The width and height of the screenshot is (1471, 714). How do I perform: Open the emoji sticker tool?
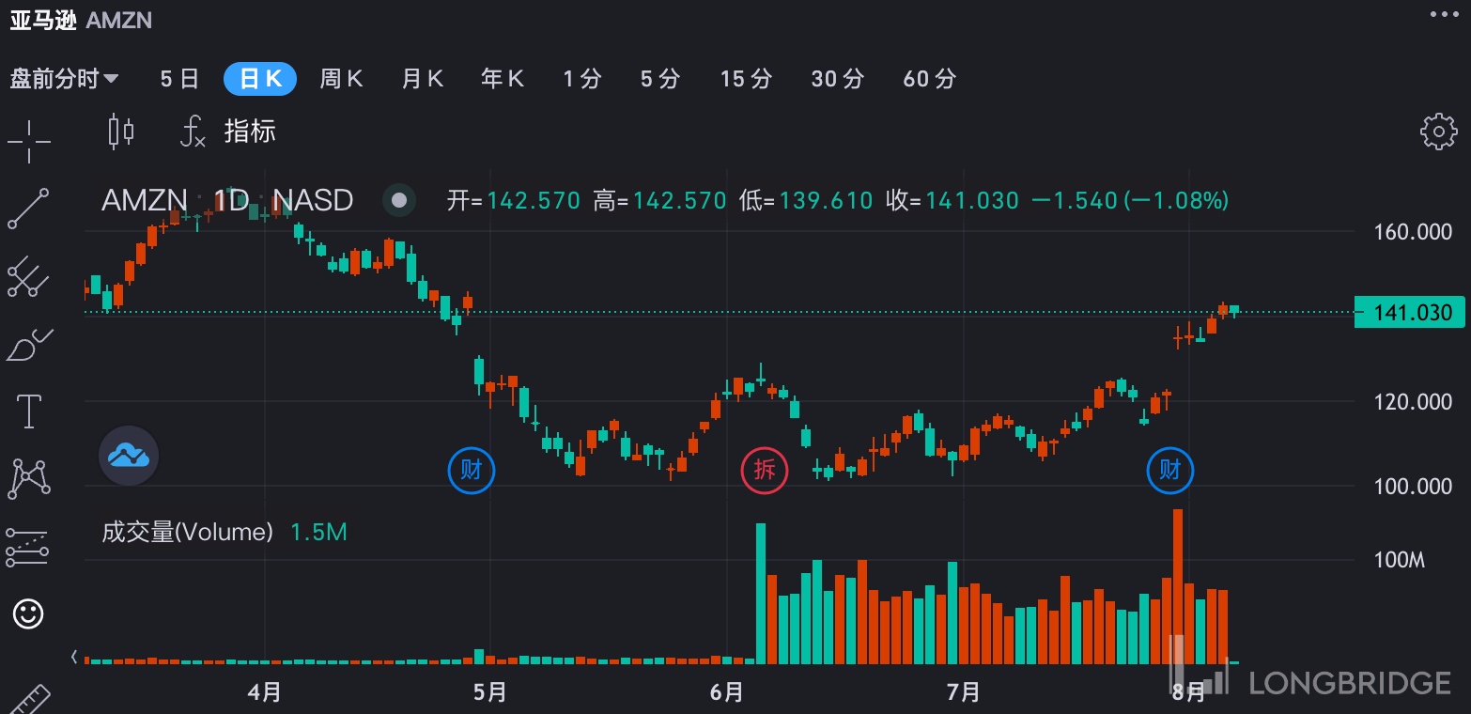28,614
